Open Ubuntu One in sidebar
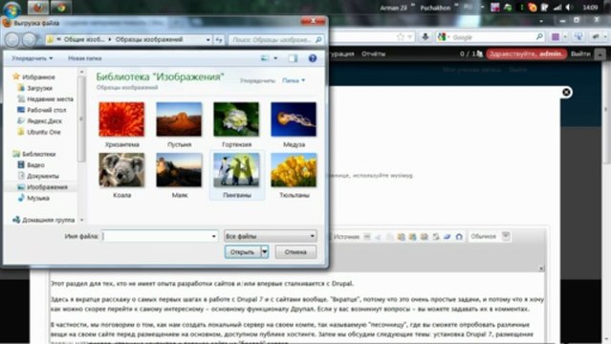 pos(39,132)
